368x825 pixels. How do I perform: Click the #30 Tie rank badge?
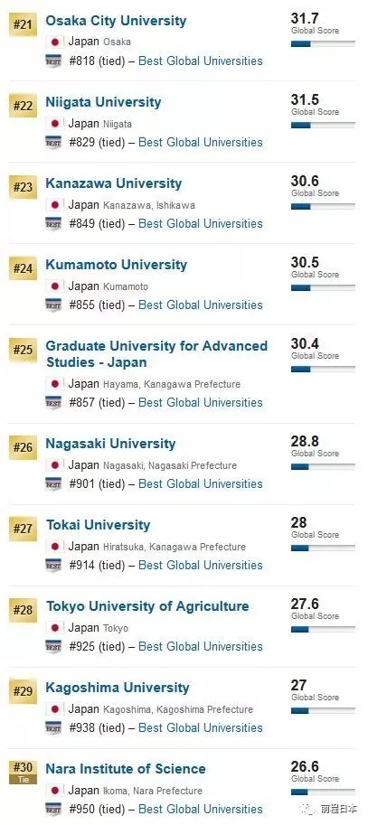[23, 772]
